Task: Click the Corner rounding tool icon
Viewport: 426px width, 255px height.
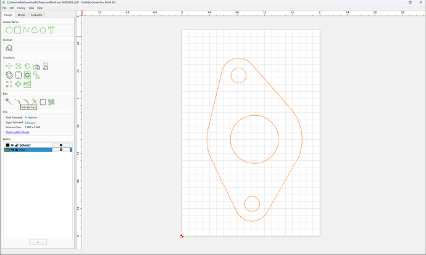Action: 18,75
